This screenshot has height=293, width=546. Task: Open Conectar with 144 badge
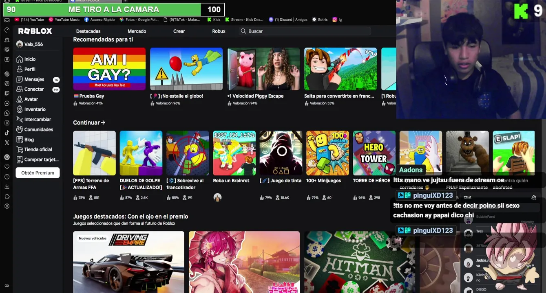point(38,89)
